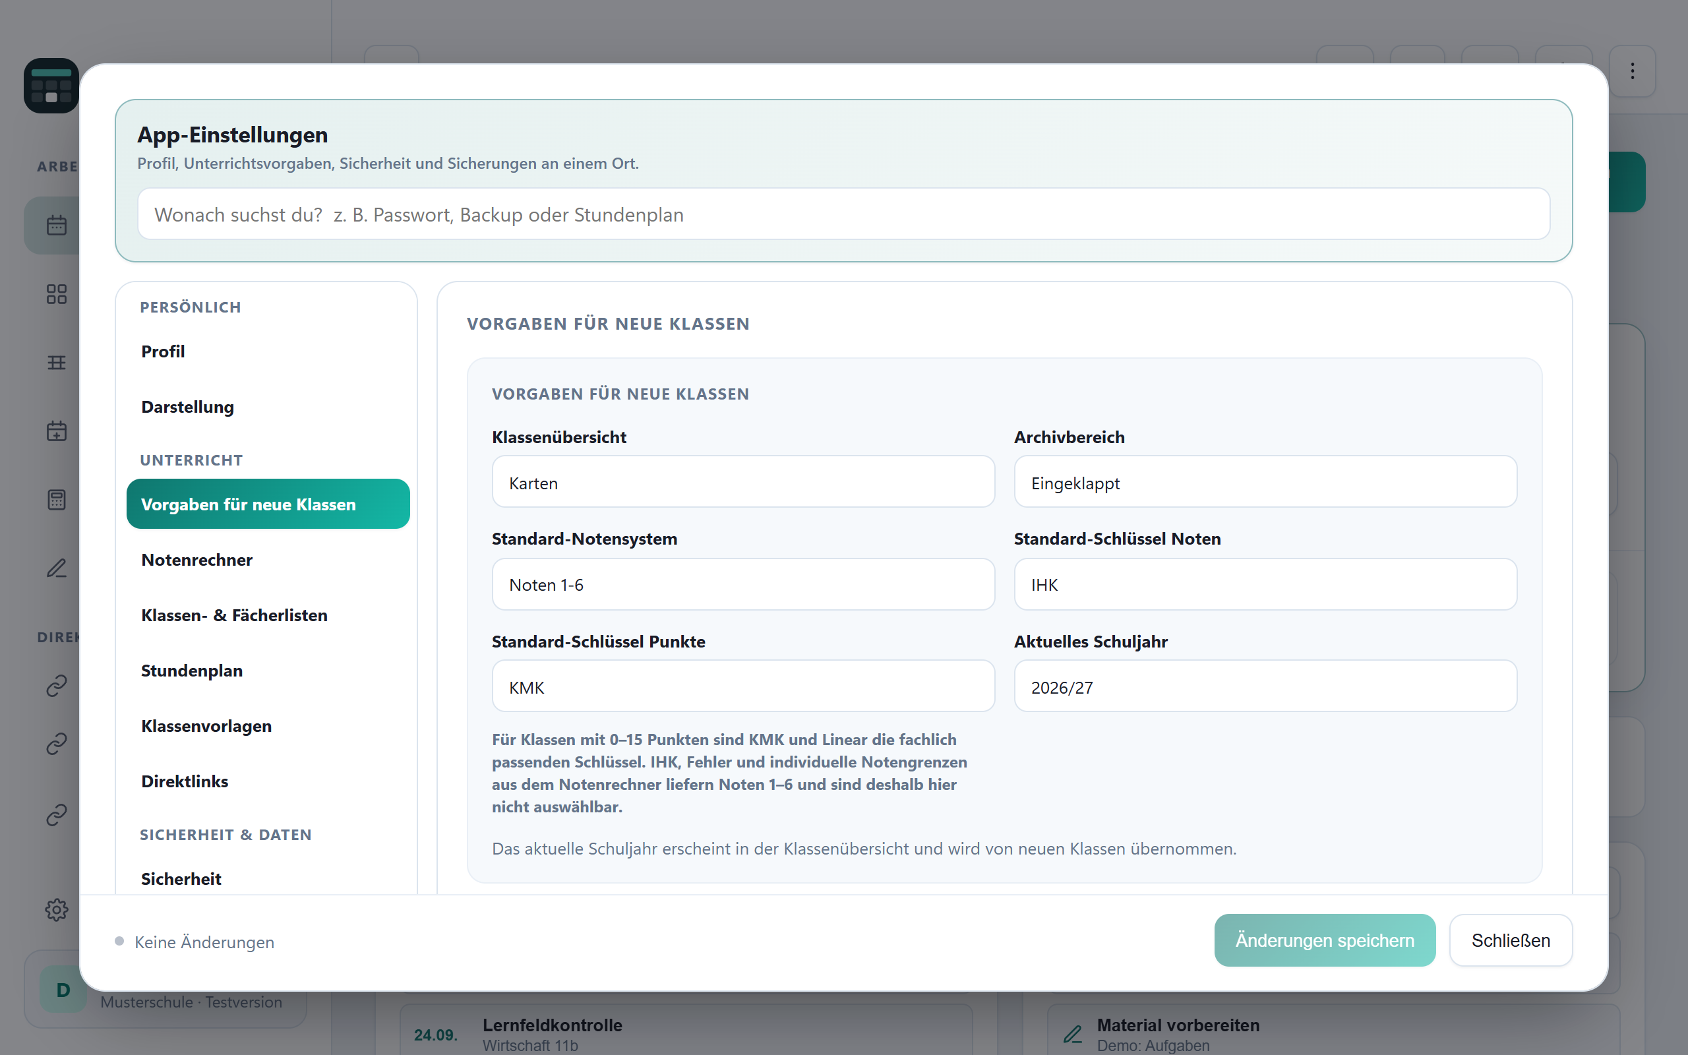Open the settings gear icon in sidebar

(x=57, y=909)
